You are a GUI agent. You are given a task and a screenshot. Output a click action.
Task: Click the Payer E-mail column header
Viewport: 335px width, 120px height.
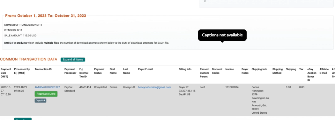145,69
